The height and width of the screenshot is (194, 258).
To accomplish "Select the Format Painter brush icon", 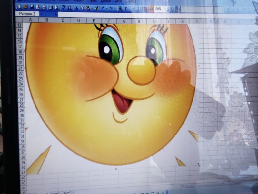I will point(96,8).
